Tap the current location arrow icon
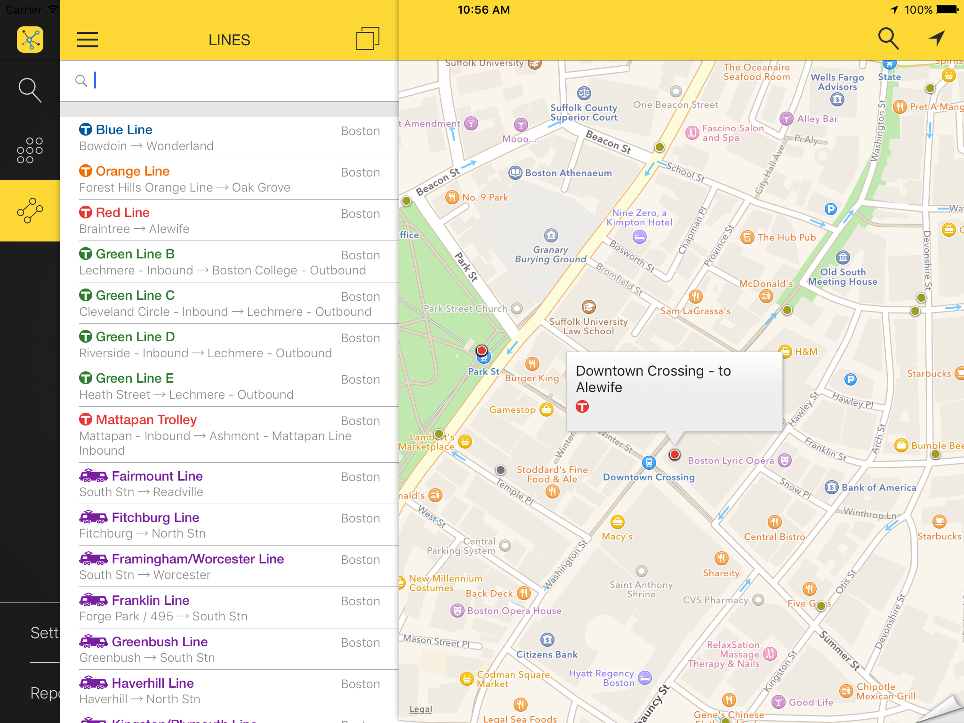Image resolution: width=964 pixels, height=723 pixels. [937, 39]
